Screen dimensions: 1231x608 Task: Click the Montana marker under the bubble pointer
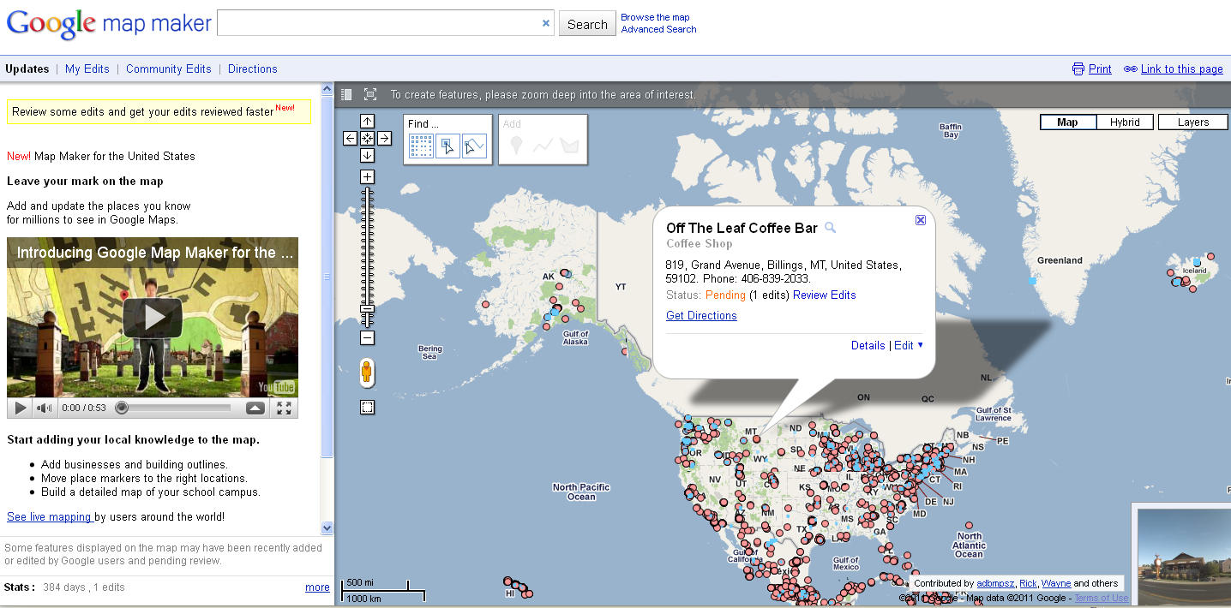pyautogui.click(x=756, y=438)
